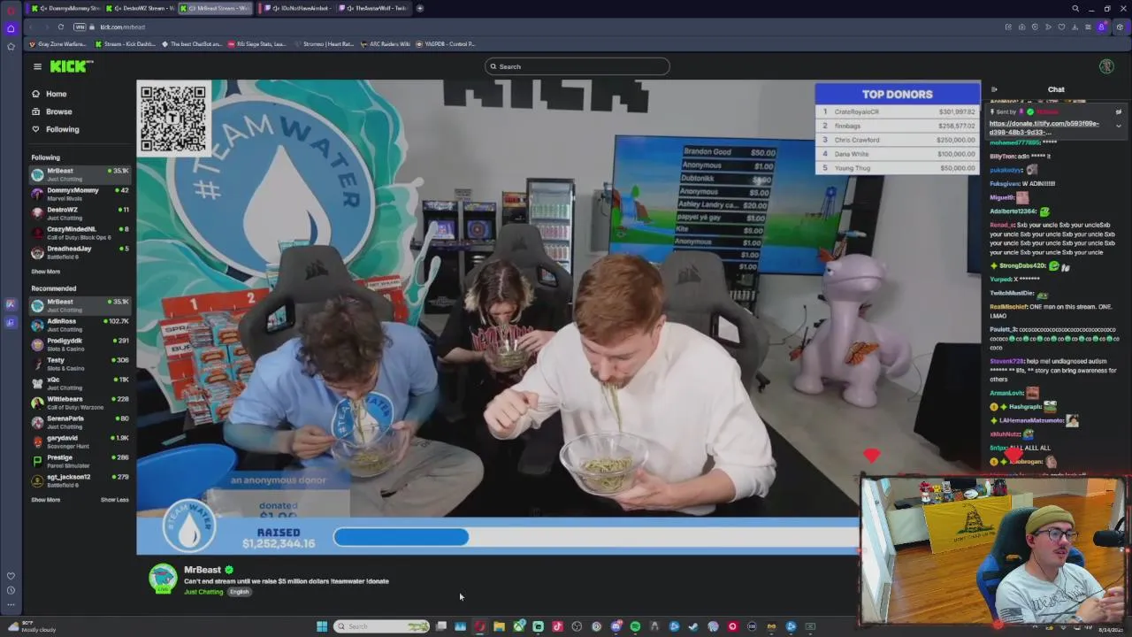
Task: Open R6 Siege Stats bookmark
Action: coord(257,43)
